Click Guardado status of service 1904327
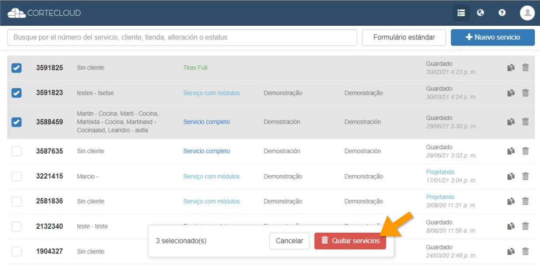540x266 pixels. pyautogui.click(x=439, y=247)
